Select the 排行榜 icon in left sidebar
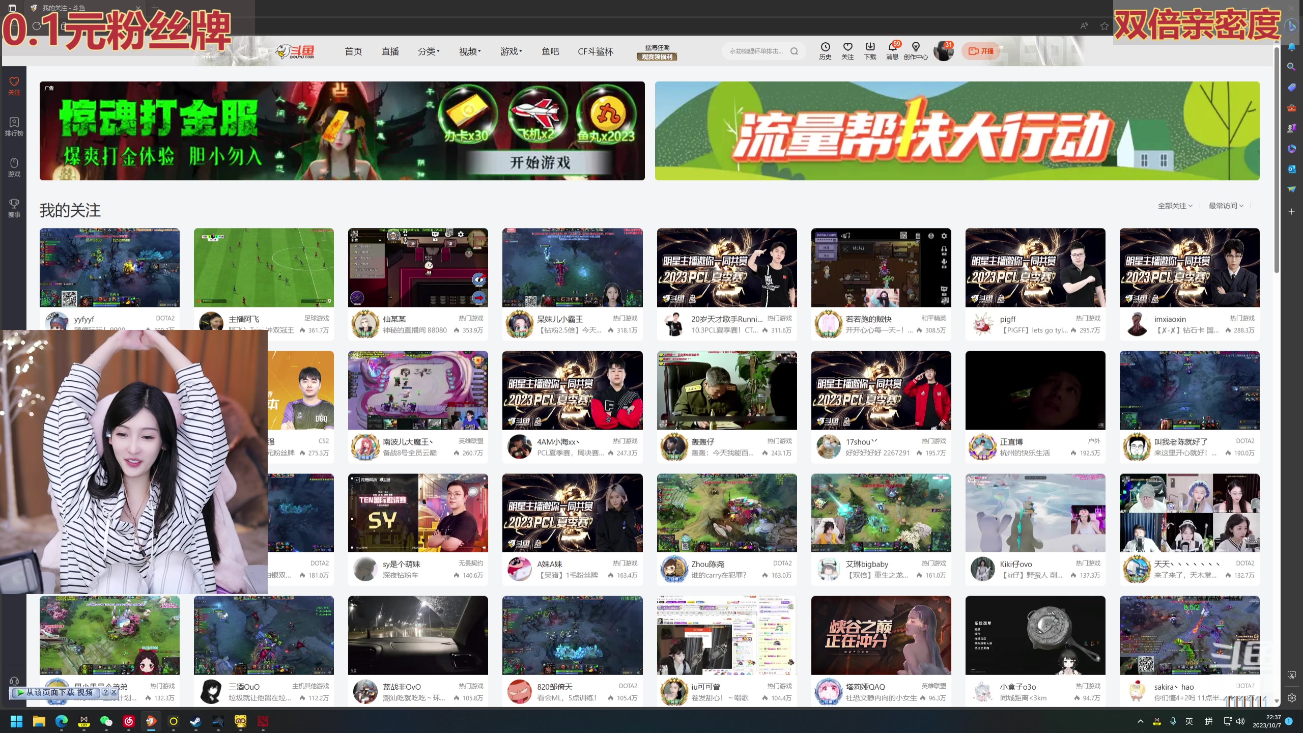This screenshot has height=733, width=1303. (14, 126)
